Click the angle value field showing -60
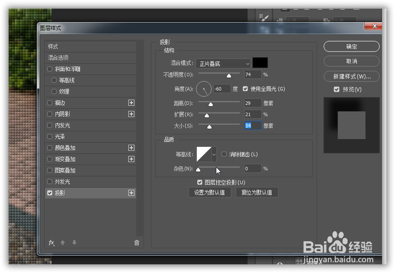Image resolution: width=395 pixels, height=273 pixels. coord(222,89)
